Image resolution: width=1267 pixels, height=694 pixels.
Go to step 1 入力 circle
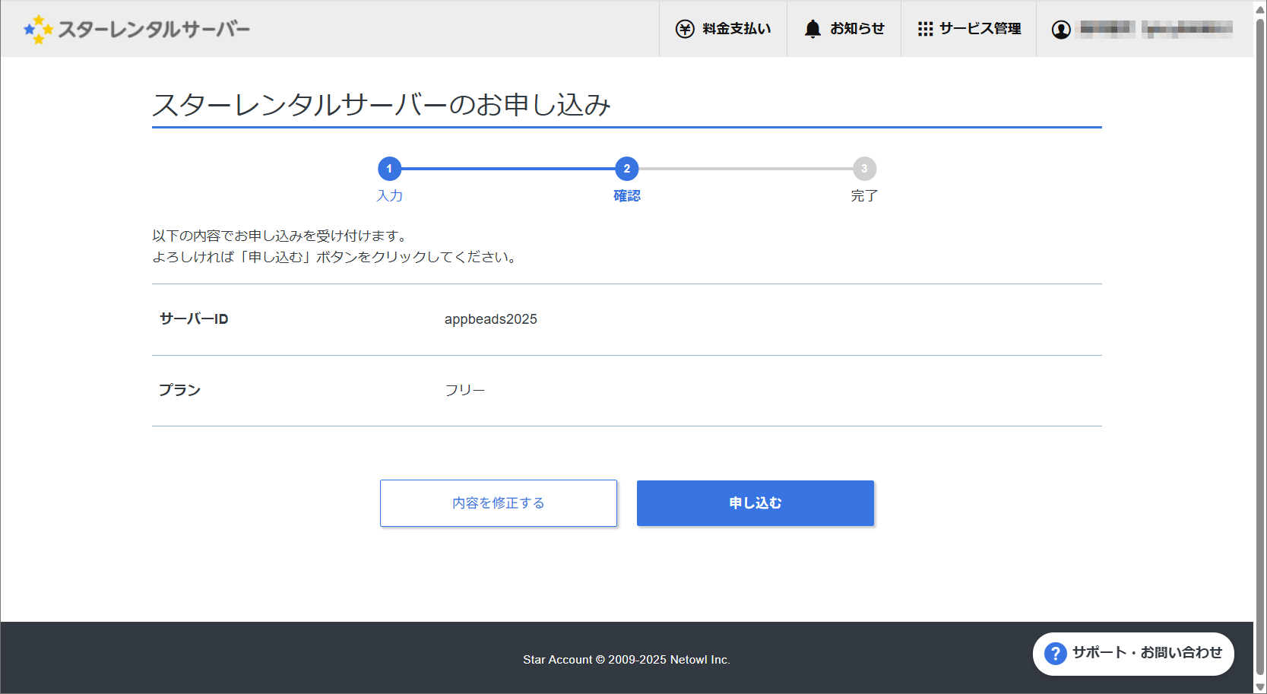click(389, 169)
